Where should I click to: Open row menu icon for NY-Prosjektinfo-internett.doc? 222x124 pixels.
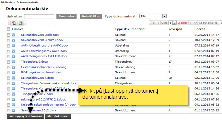(x=13, y=72)
